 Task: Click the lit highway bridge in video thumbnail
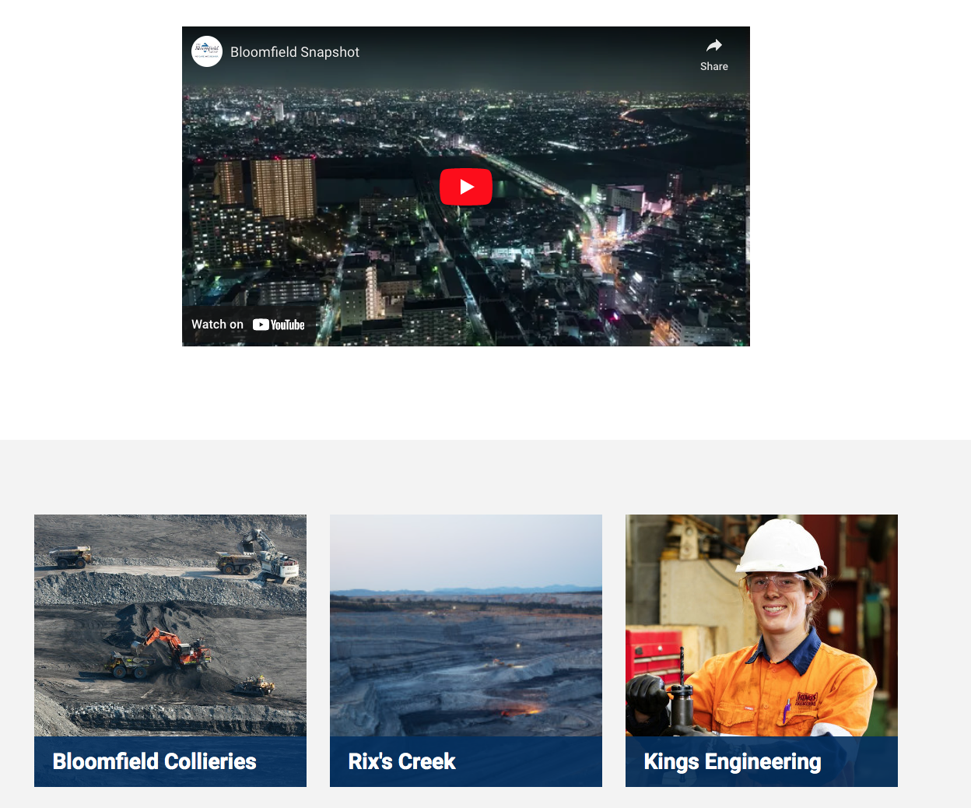pos(537,181)
